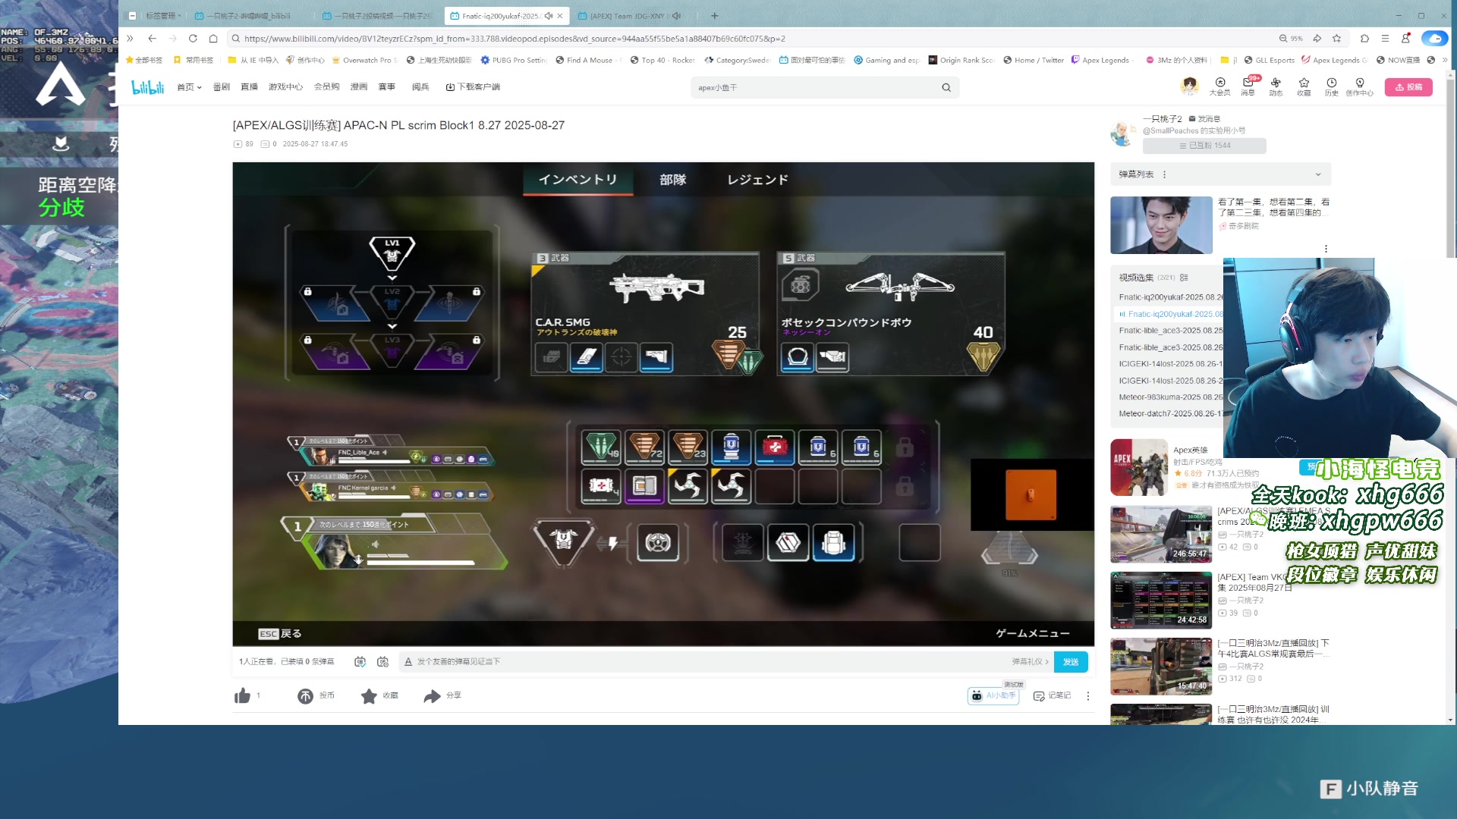1457x819 pixels.
Task: Open 直播 live in navigation
Action: point(249,87)
